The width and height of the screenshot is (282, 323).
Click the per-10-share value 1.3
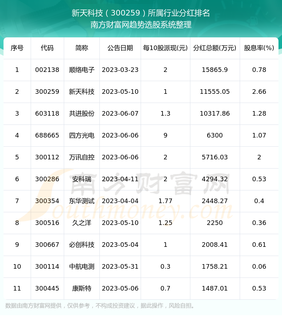click(x=165, y=114)
